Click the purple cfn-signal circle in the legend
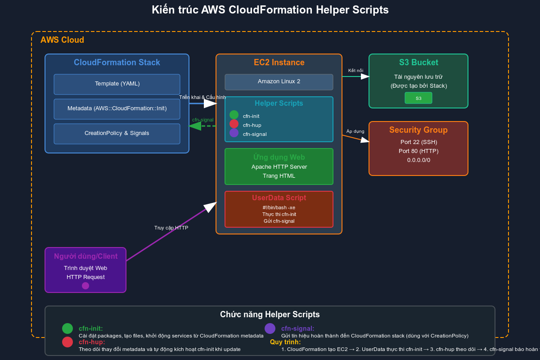This screenshot has width=540, height=360. coord(270,328)
